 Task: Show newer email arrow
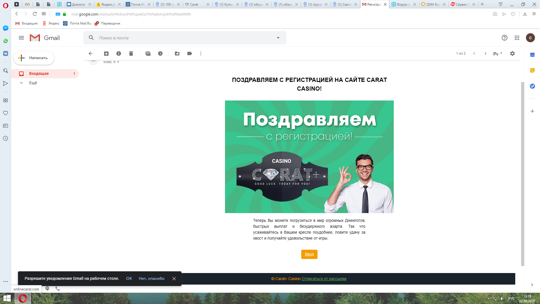tap(474, 53)
